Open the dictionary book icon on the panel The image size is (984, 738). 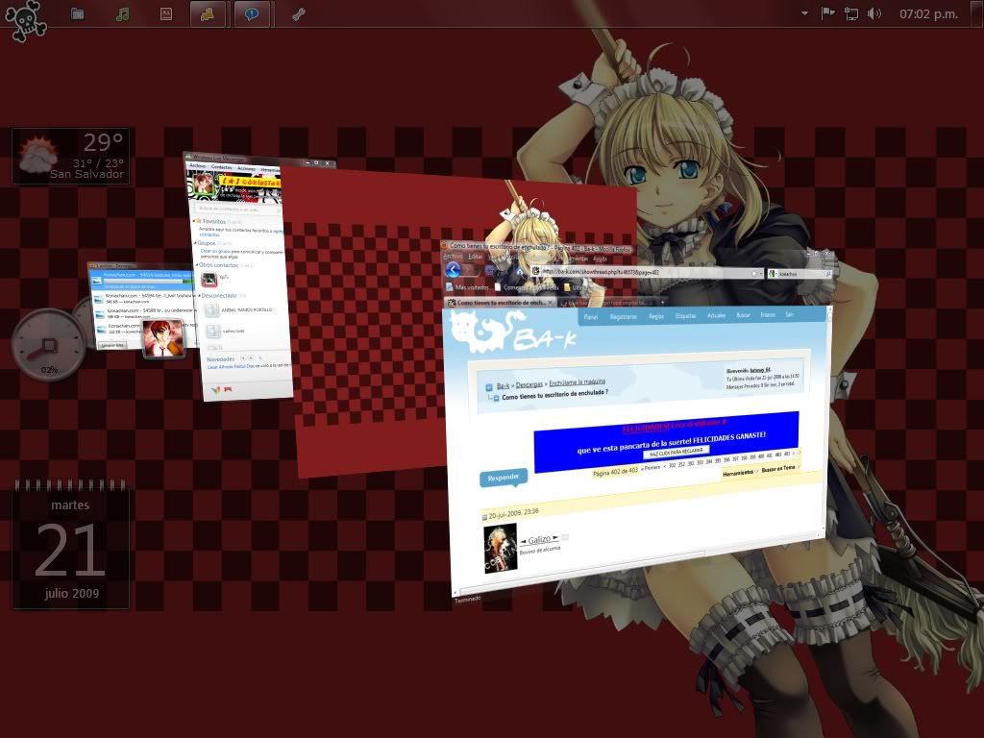(x=165, y=13)
